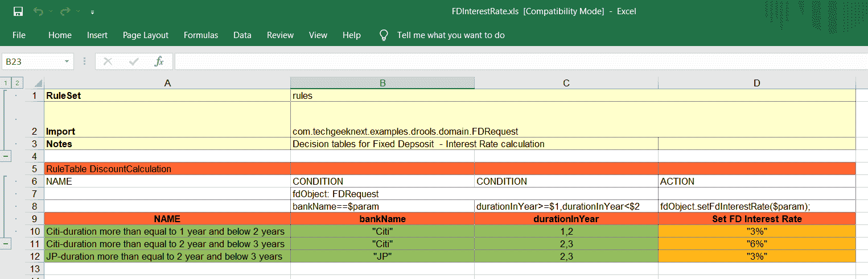Click the fdObject.setFdInterestRate($param); cell
This screenshot has height=279, width=868.
click(x=757, y=206)
